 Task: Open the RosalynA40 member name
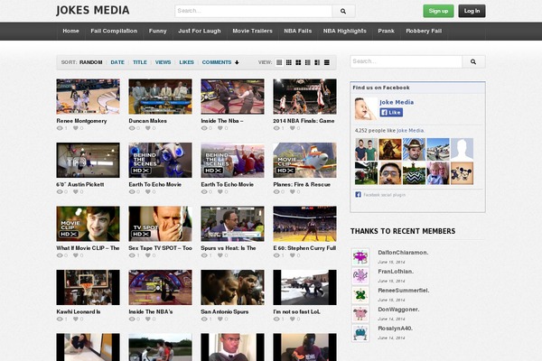395,329
